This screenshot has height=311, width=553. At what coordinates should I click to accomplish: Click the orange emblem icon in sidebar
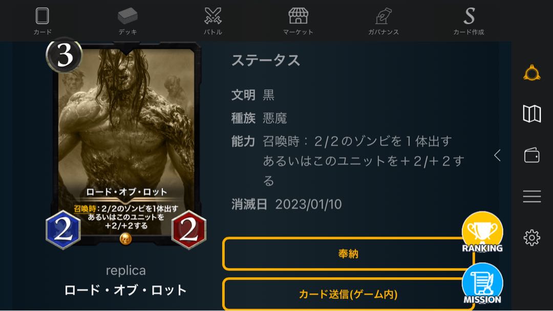tap(532, 73)
